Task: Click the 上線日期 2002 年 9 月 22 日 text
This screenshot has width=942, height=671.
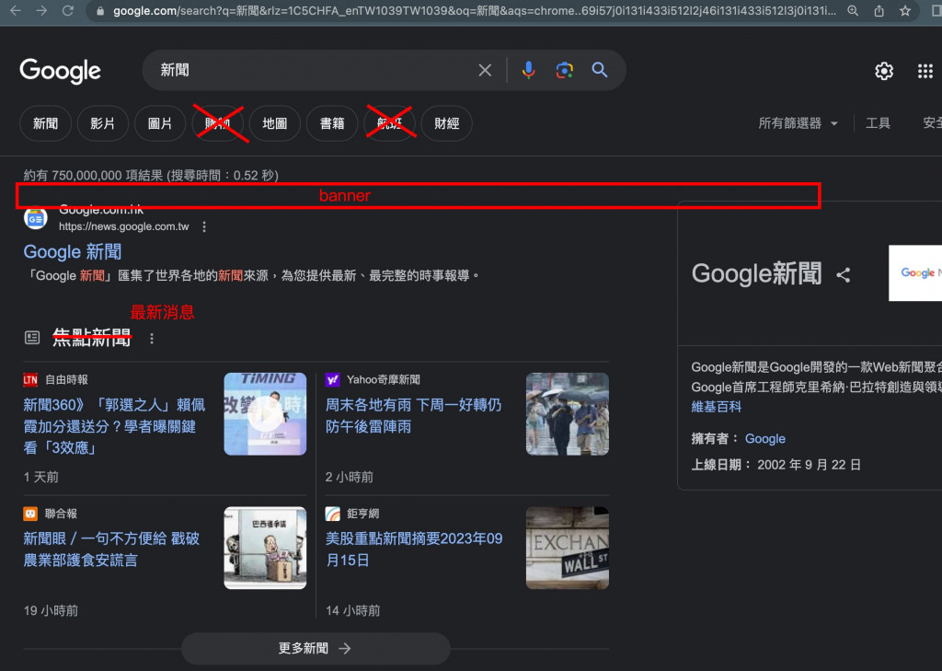Action: (x=775, y=465)
